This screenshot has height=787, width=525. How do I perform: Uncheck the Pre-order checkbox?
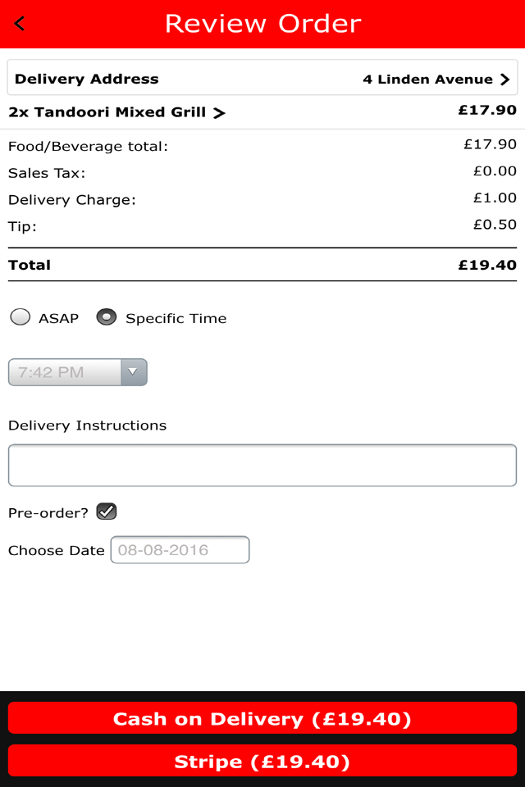[107, 512]
